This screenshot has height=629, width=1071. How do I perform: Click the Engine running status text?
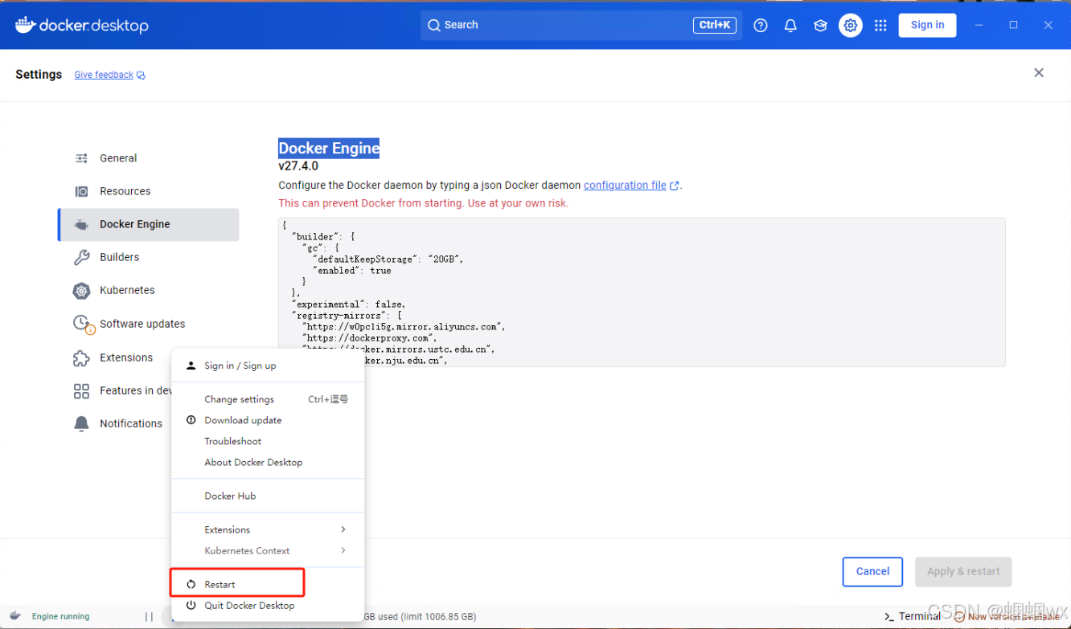point(61,617)
